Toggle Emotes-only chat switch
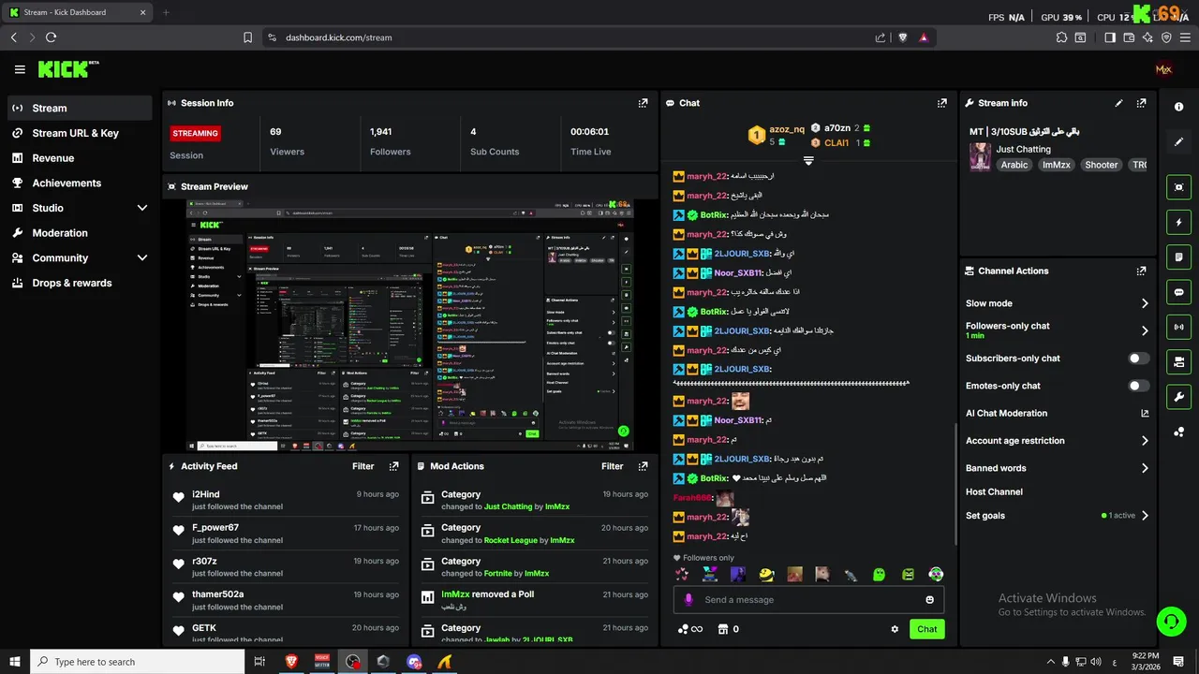The image size is (1199, 674). click(x=1139, y=386)
